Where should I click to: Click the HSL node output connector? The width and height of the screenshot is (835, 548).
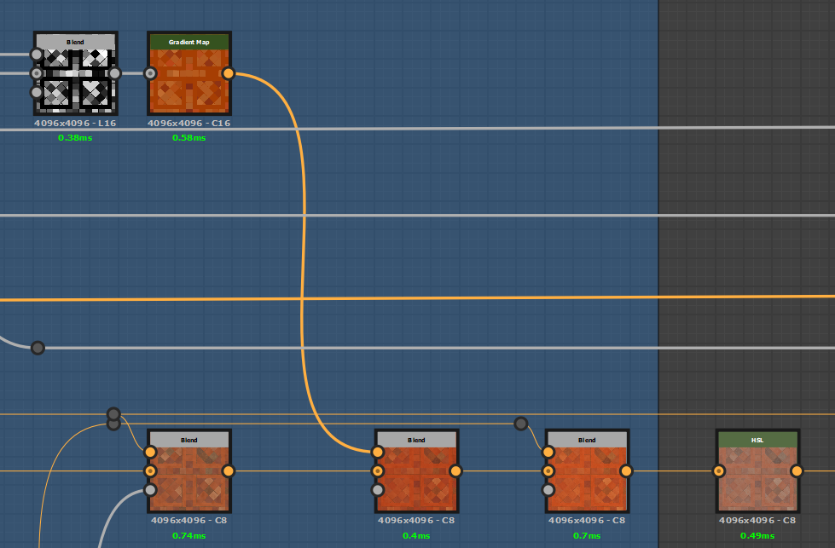pyautogui.click(x=796, y=470)
